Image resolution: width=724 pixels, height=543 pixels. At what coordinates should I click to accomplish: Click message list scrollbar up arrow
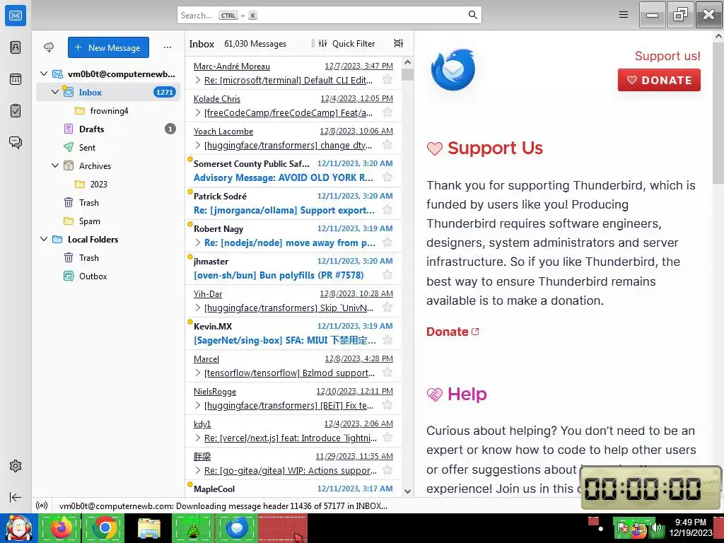tap(407, 62)
